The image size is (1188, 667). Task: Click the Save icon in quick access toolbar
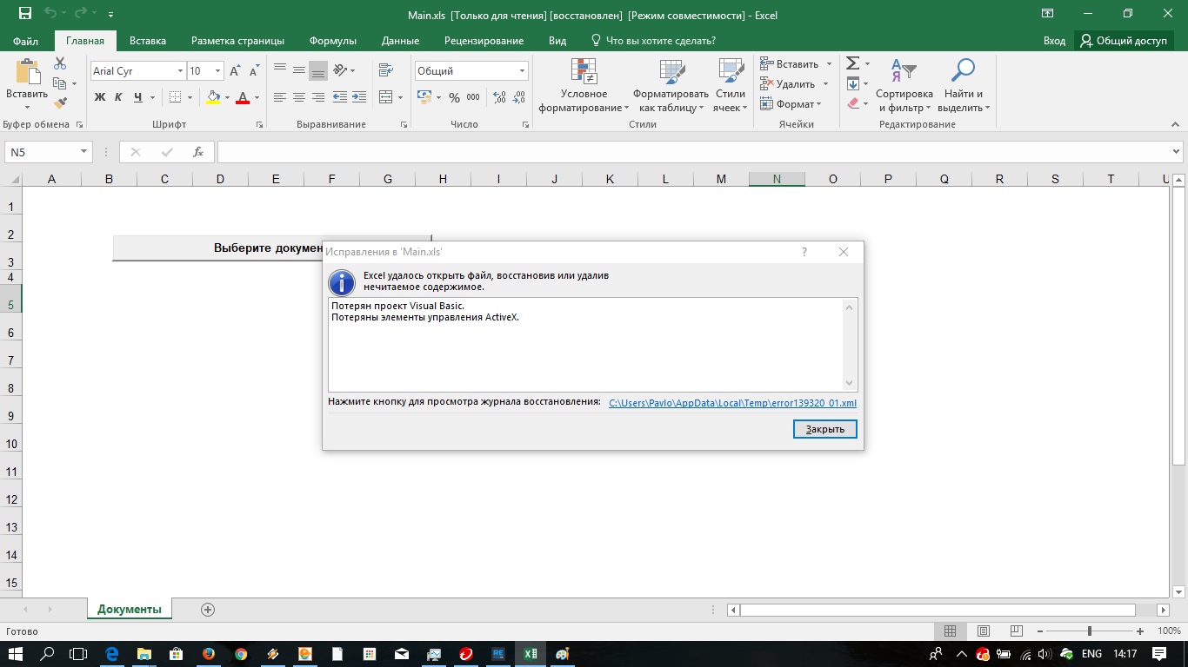point(24,15)
